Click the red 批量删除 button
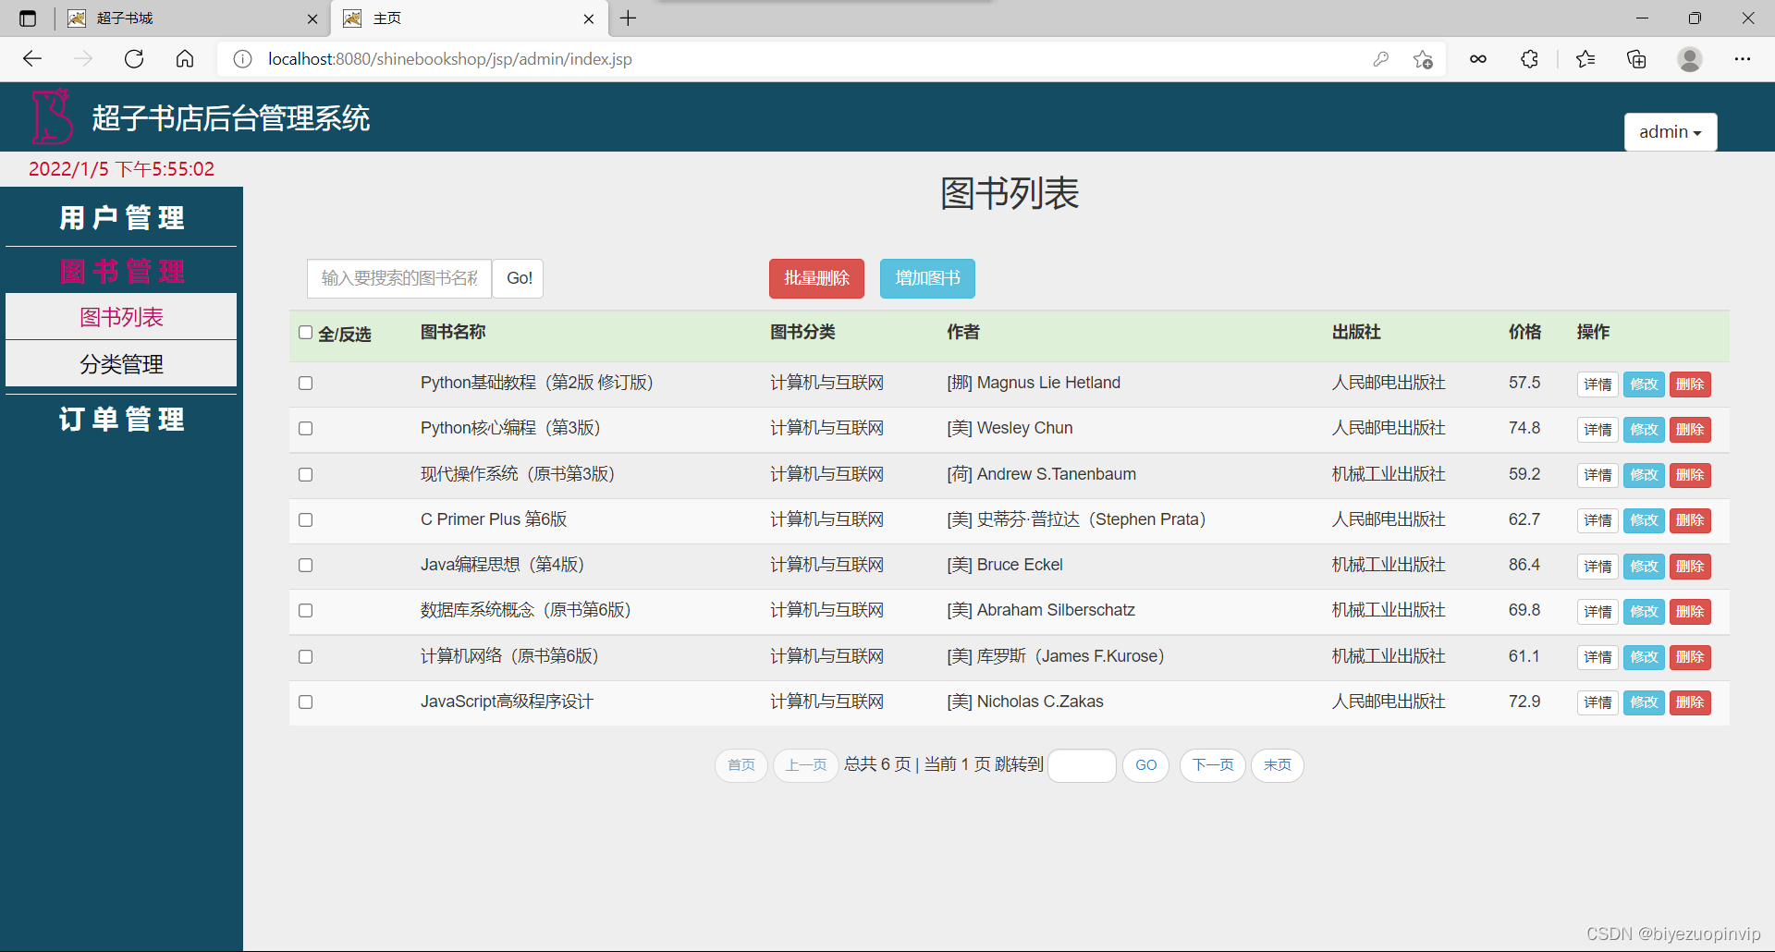Viewport: 1775px width, 952px height. (x=816, y=278)
